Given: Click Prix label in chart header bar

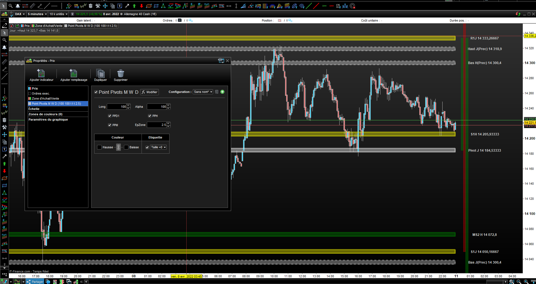Looking at the screenshot, I should click(x=25, y=26).
